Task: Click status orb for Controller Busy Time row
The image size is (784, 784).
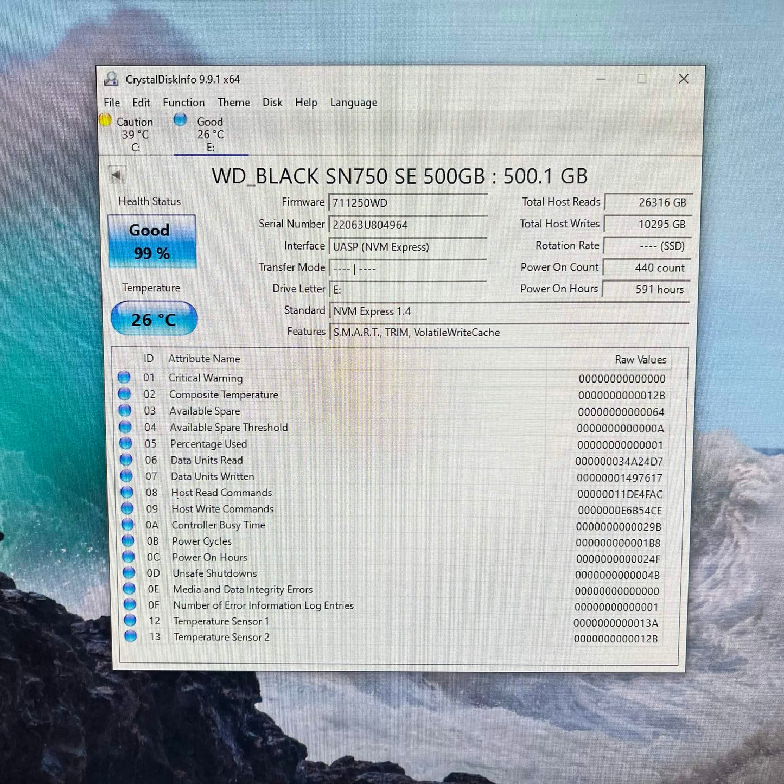Action: 128,525
